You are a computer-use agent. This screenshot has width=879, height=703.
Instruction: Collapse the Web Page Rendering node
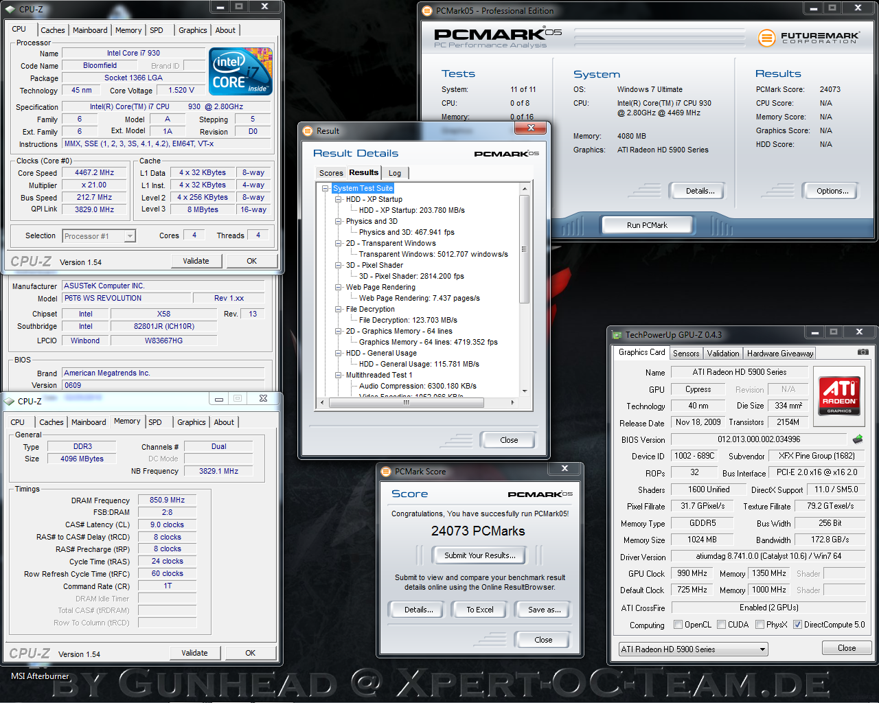(339, 287)
